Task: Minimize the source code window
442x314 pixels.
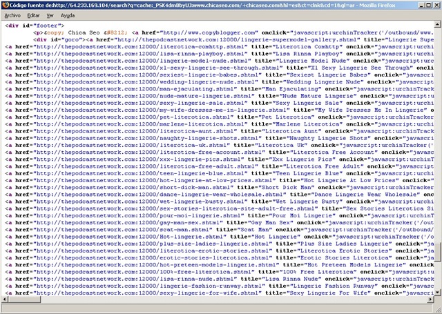Action: click(421, 5)
